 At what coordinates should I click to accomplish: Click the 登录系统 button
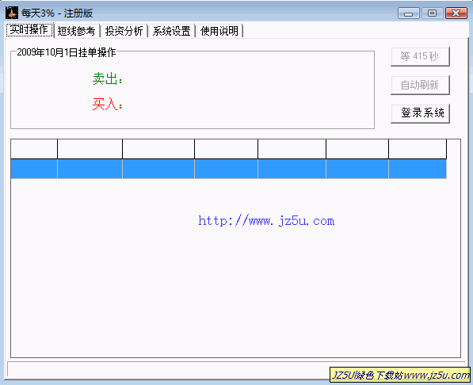pos(420,113)
